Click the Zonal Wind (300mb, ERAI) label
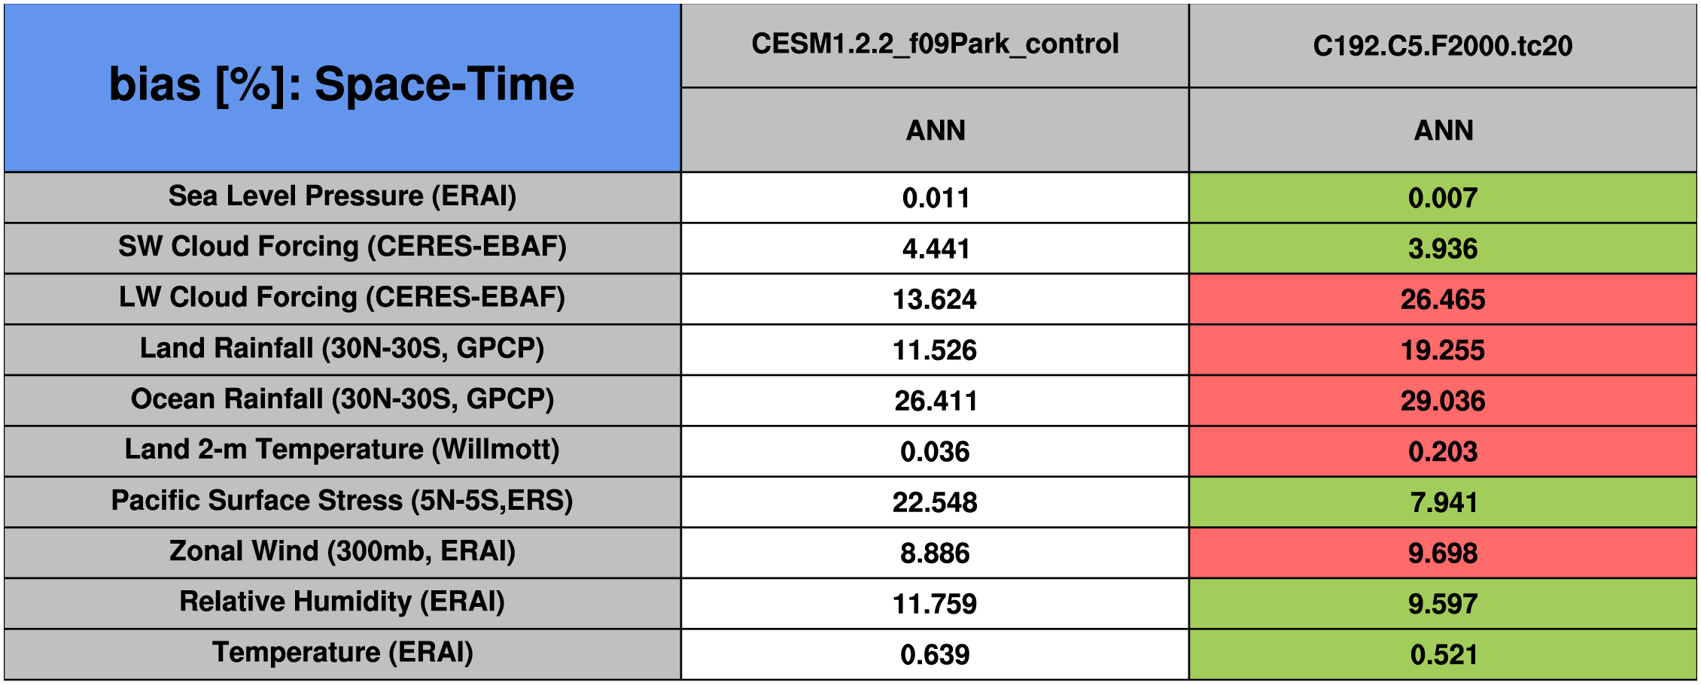 (x=342, y=551)
